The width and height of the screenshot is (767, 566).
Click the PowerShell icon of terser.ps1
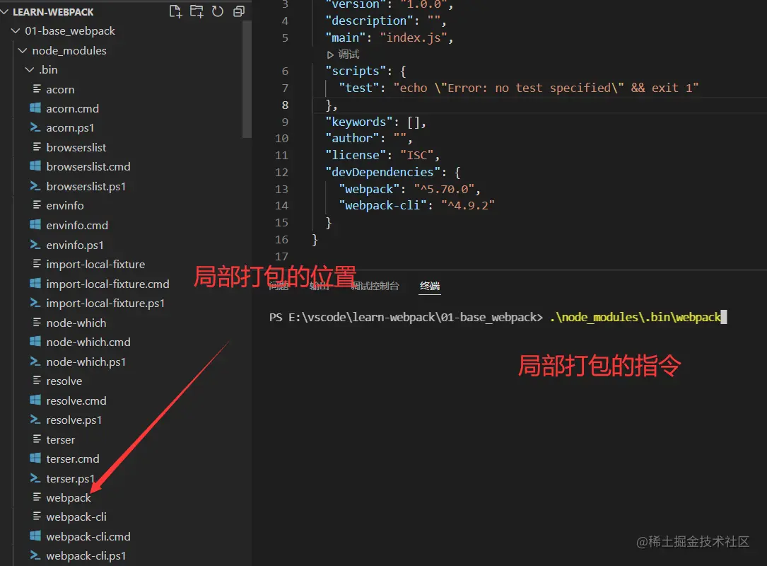pos(35,478)
